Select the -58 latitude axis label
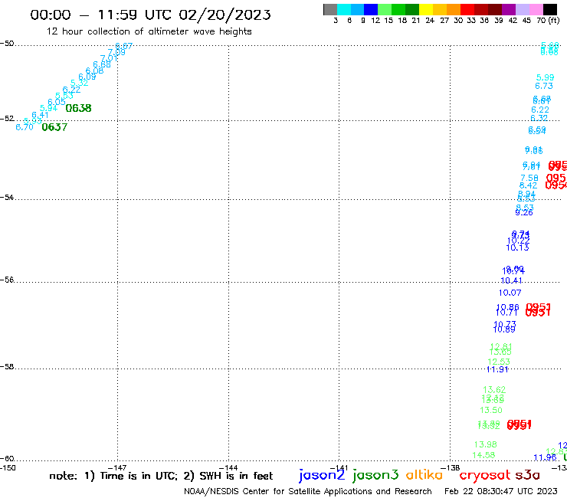The height and width of the screenshot is (498, 567). [x=7, y=366]
